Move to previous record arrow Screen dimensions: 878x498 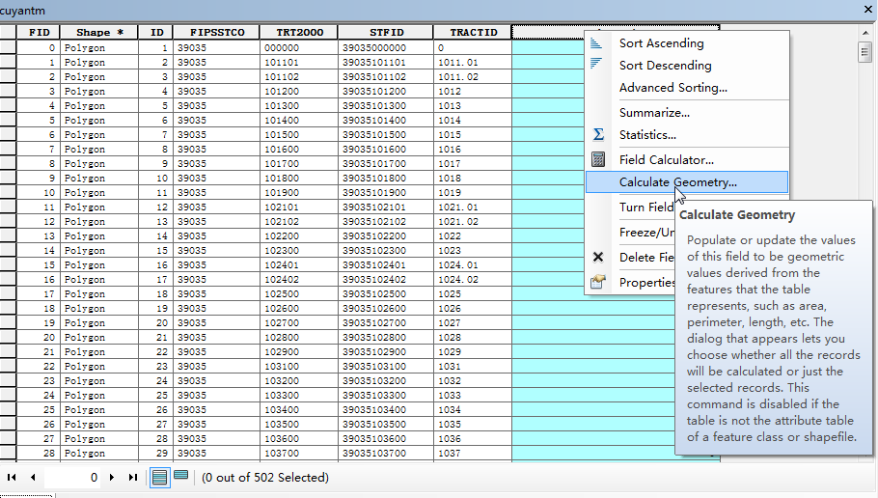(x=33, y=478)
